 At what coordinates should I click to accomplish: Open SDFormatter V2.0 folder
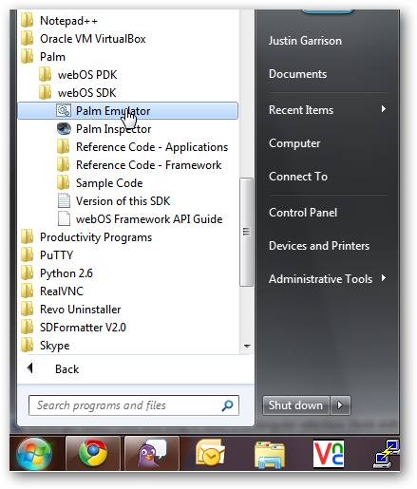point(73,328)
